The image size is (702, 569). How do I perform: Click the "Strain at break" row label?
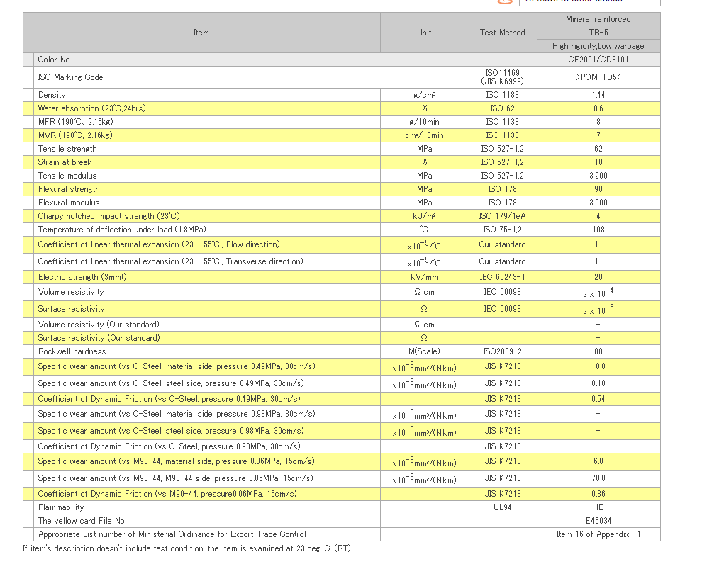(65, 162)
